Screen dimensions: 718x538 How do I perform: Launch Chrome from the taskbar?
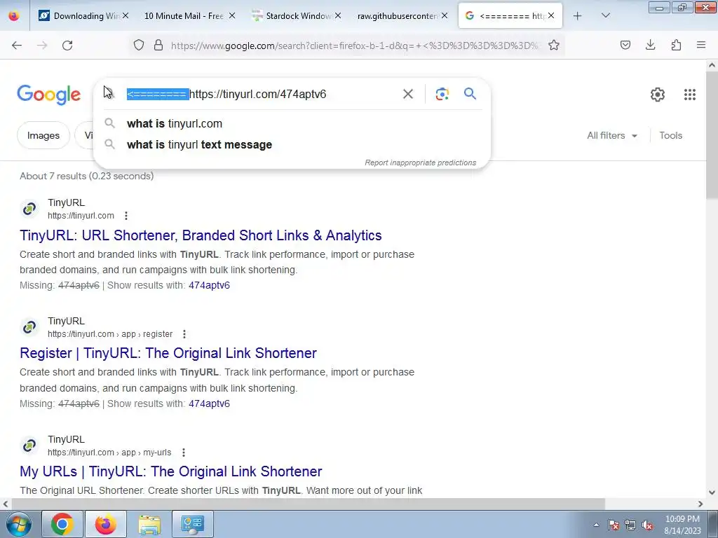[x=62, y=524]
